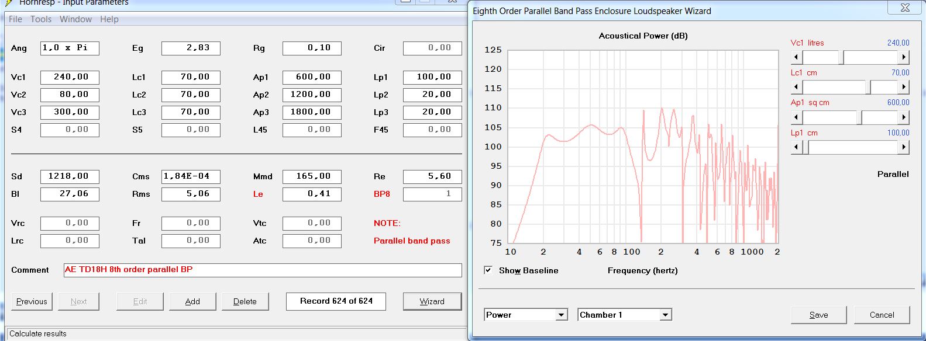Click left arrow of Ap1 sq cm slider
926x341 pixels.
tap(796, 117)
